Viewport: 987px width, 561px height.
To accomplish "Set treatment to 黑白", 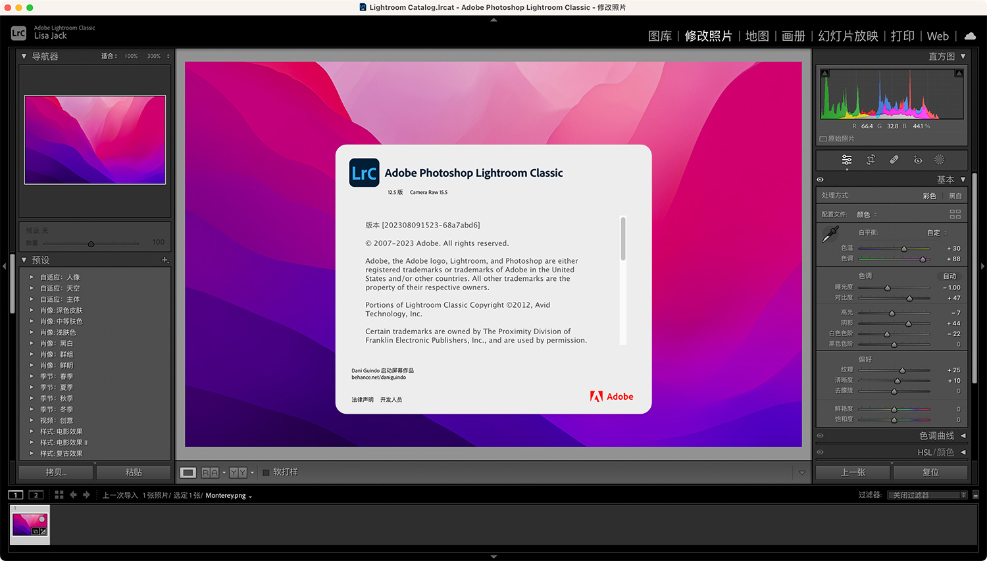I will (x=955, y=196).
